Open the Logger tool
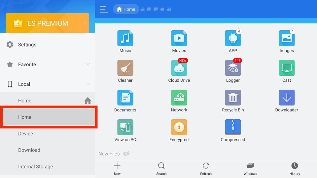317x178 pixels. [x=233, y=68]
